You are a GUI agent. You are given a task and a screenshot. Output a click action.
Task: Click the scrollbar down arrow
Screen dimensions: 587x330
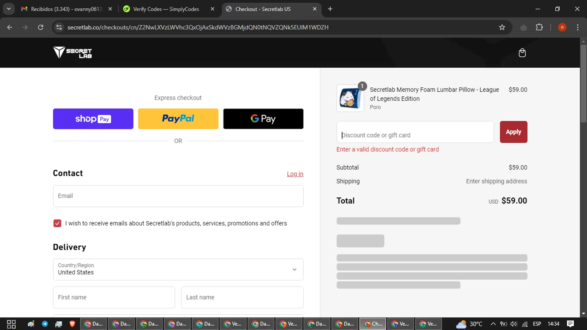[x=583, y=314]
